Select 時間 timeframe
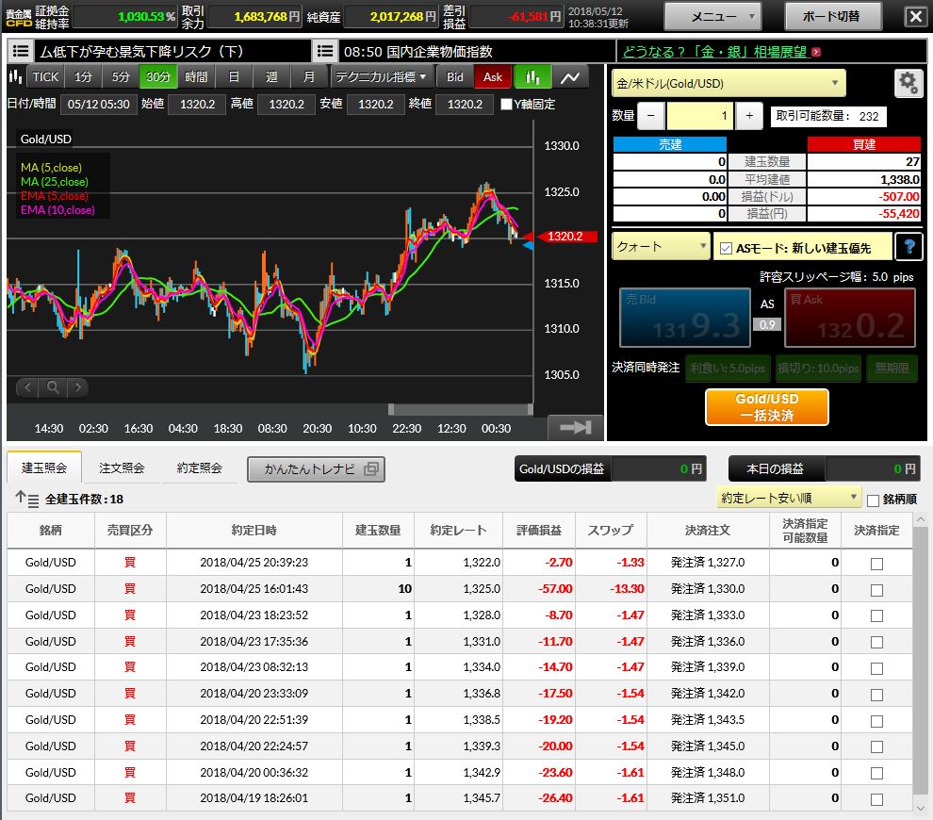This screenshot has width=933, height=820. [x=196, y=76]
